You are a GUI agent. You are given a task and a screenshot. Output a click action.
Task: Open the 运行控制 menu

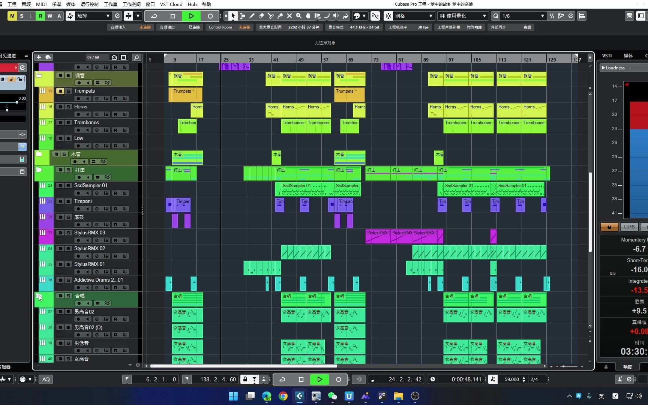[x=89, y=4]
